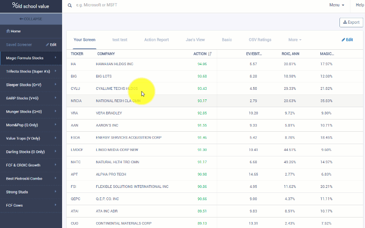Click the search magnifier icon
Image resolution: width=365 pixels, height=228 pixels.
(70, 5)
